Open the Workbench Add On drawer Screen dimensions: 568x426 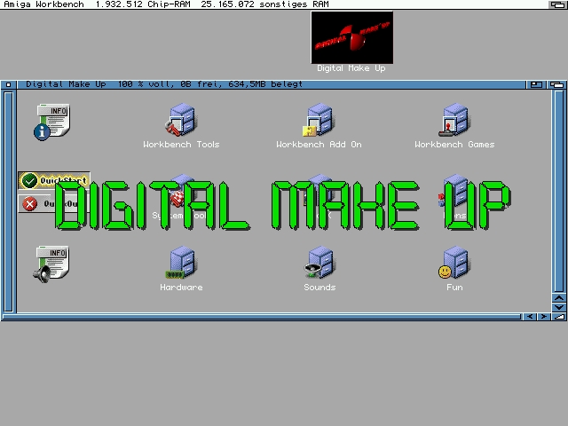(x=319, y=120)
